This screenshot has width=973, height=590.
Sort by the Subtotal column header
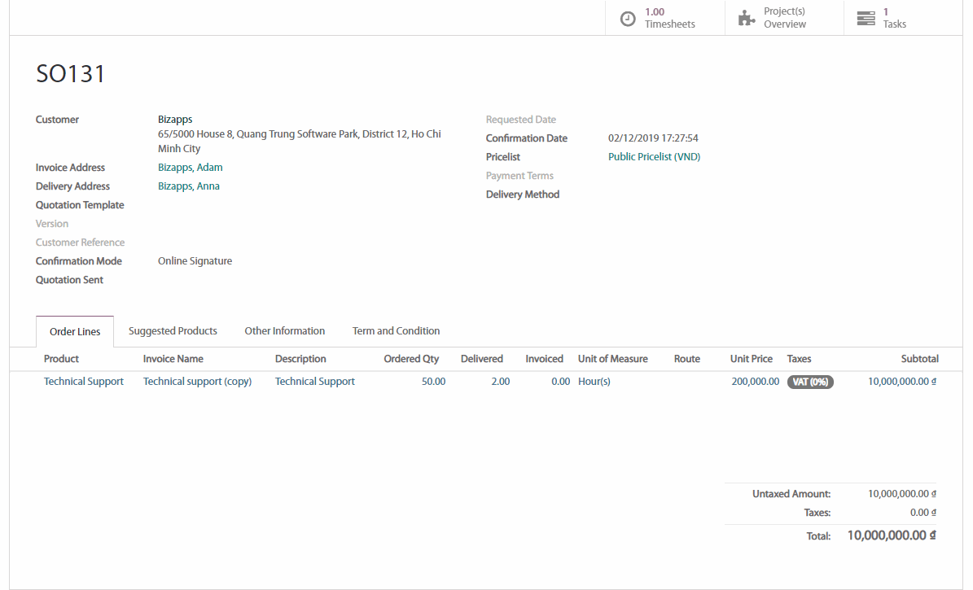click(x=919, y=359)
